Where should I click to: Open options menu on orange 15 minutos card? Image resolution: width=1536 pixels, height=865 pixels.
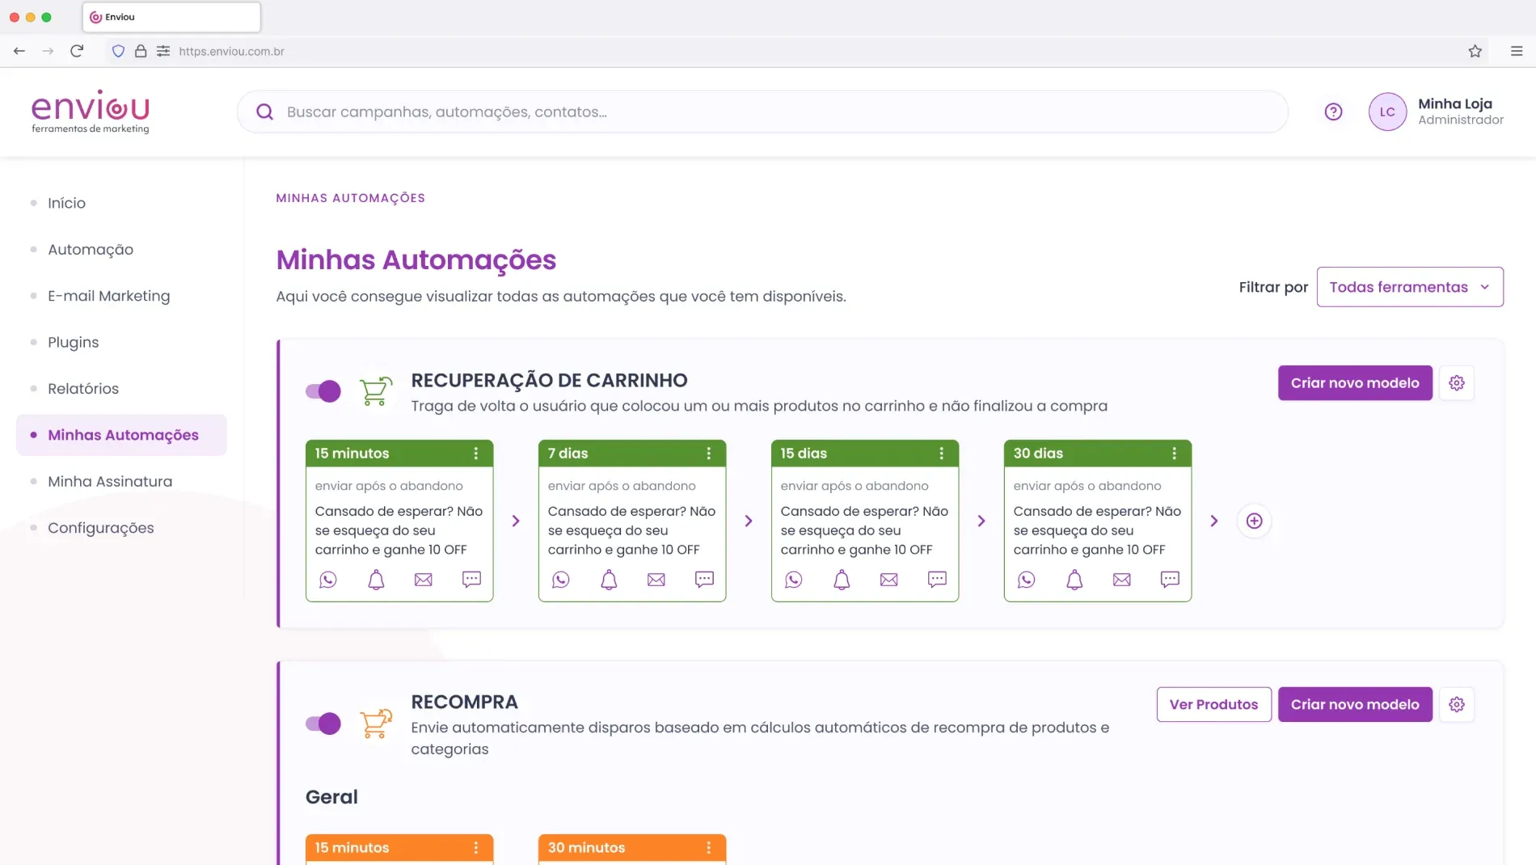tap(476, 848)
